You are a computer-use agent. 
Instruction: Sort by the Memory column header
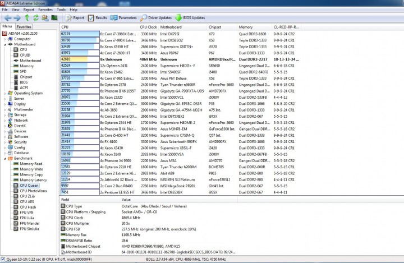pyautogui.click(x=254, y=27)
